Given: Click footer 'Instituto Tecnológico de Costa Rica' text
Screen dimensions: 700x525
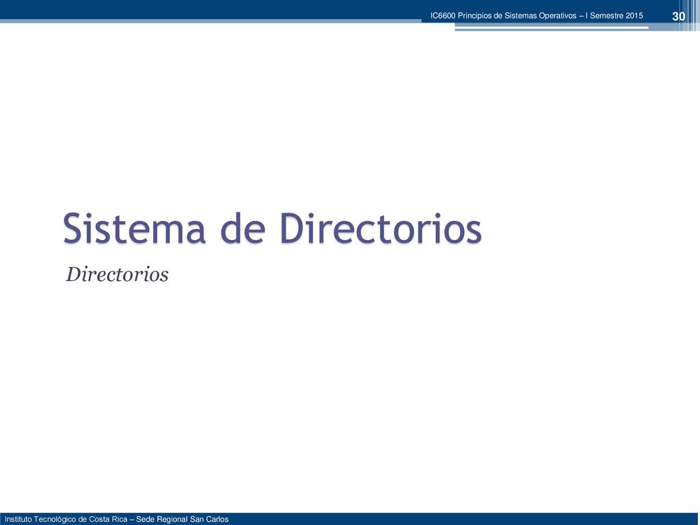Looking at the screenshot, I should click(x=66, y=520).
